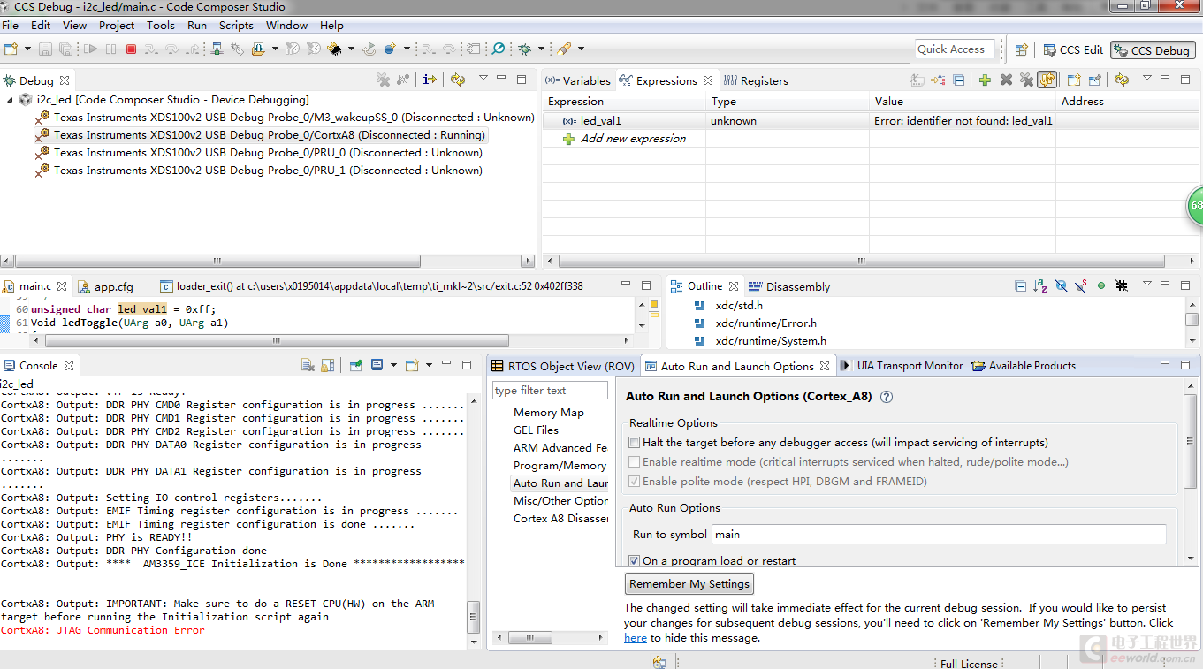
Task: Click the type filter text field
Action: (550, 390)
